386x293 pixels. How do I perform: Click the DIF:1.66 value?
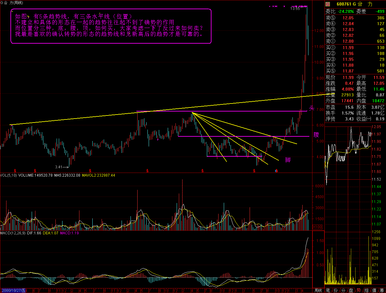pos(34,233)
